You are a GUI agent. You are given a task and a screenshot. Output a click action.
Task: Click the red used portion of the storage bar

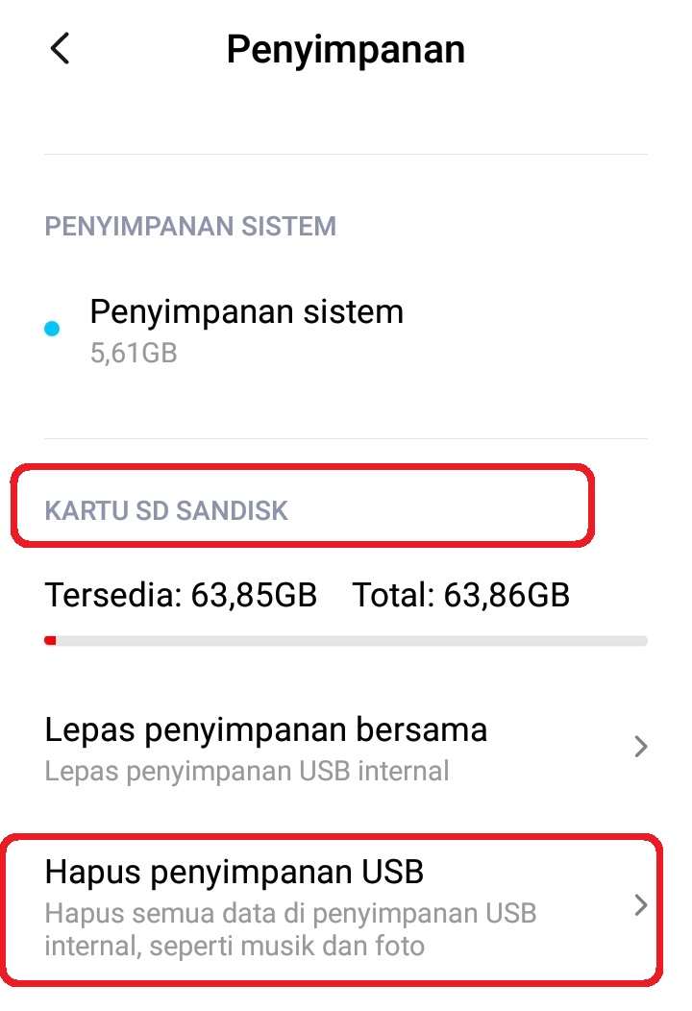[50, 641]
